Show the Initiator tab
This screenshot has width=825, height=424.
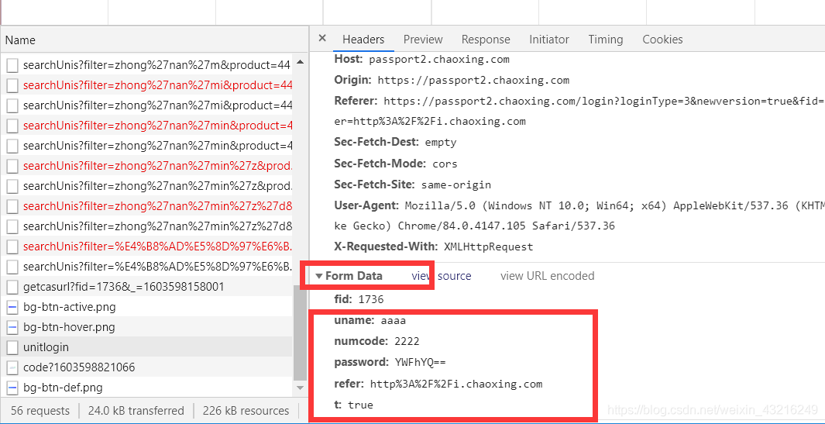tap(548, 40)
